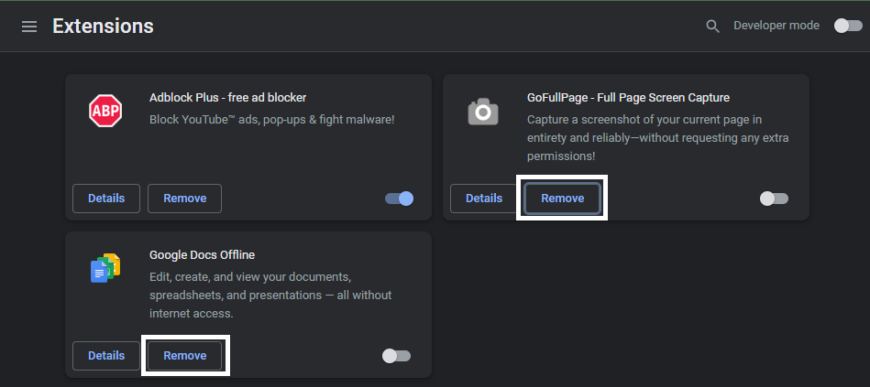The width and height of the screenshot is (870, 387).
Task: Remove the GoFullPage extension
Action: pyautogui.click(x=562, y=199)
